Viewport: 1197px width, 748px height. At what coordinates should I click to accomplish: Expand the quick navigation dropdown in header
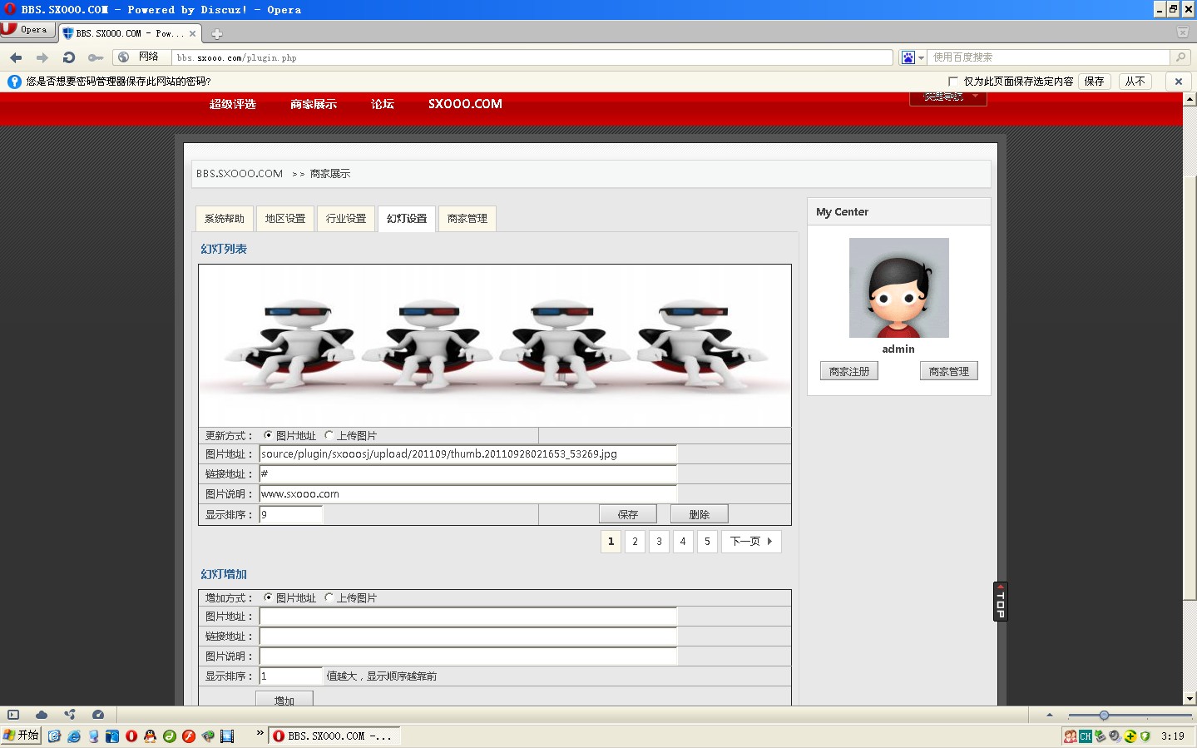pyautogui.click(x=948, y=97)
